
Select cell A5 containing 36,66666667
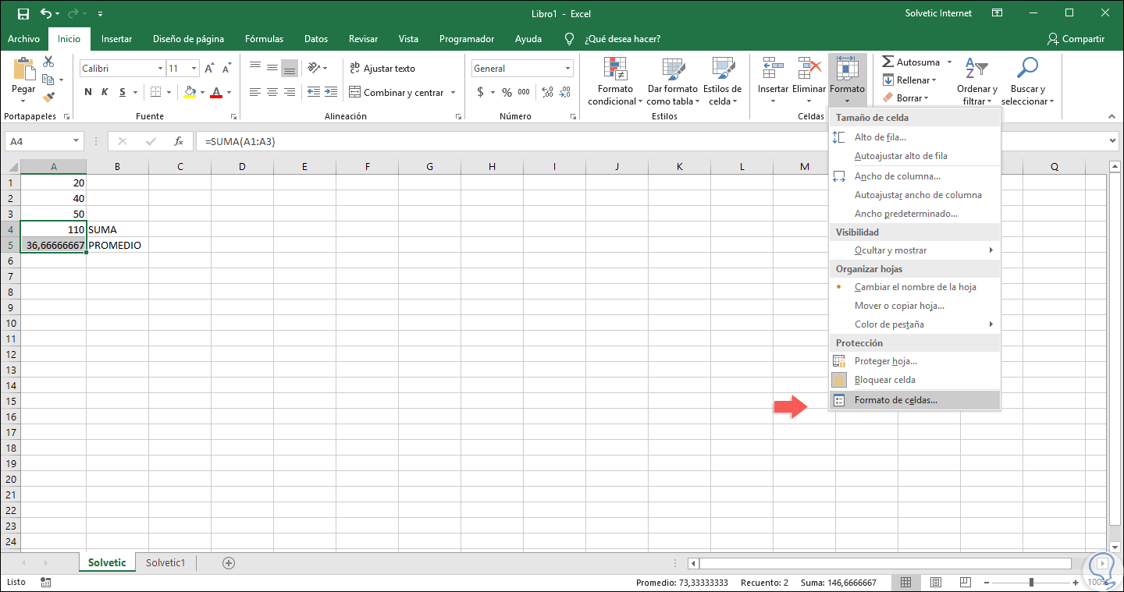coord(53,245)
